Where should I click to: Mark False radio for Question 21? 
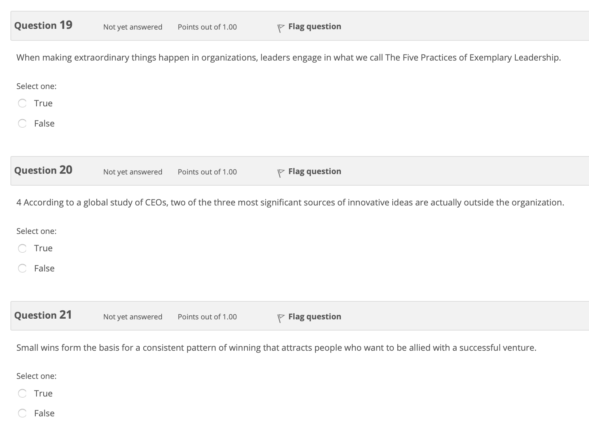tap(22, 413)
